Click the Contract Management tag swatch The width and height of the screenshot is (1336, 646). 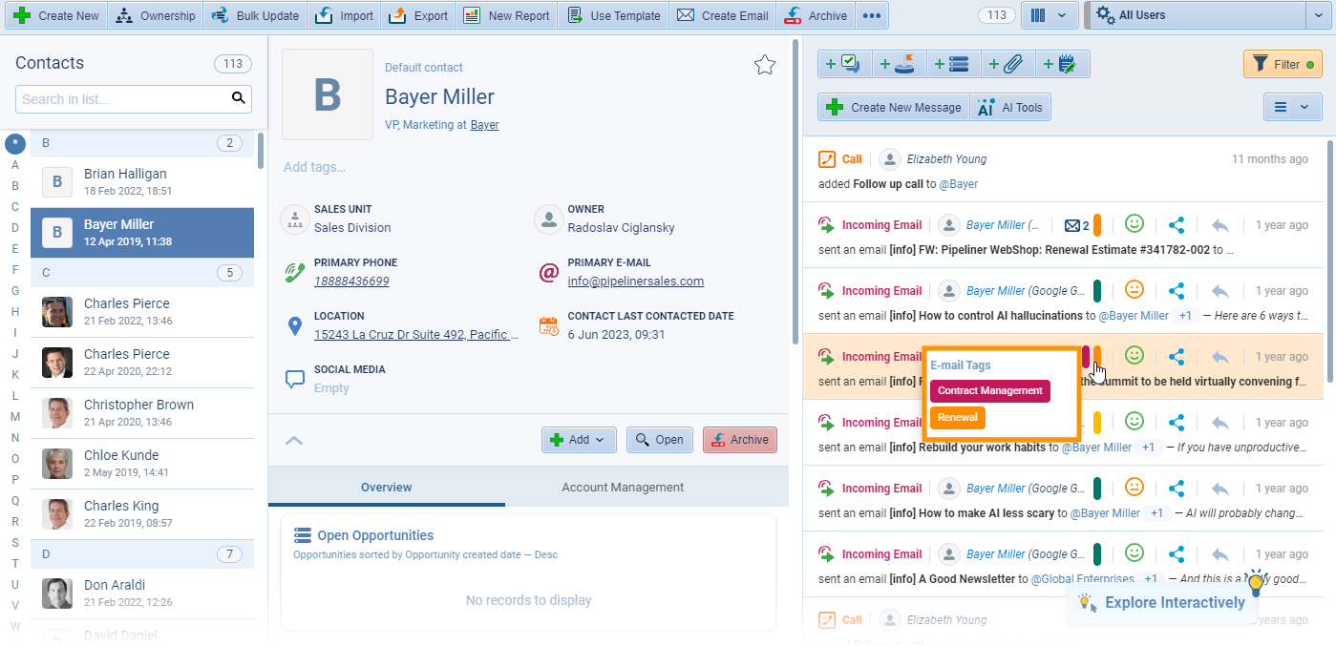pyautogui.click(x=989, y=390)
